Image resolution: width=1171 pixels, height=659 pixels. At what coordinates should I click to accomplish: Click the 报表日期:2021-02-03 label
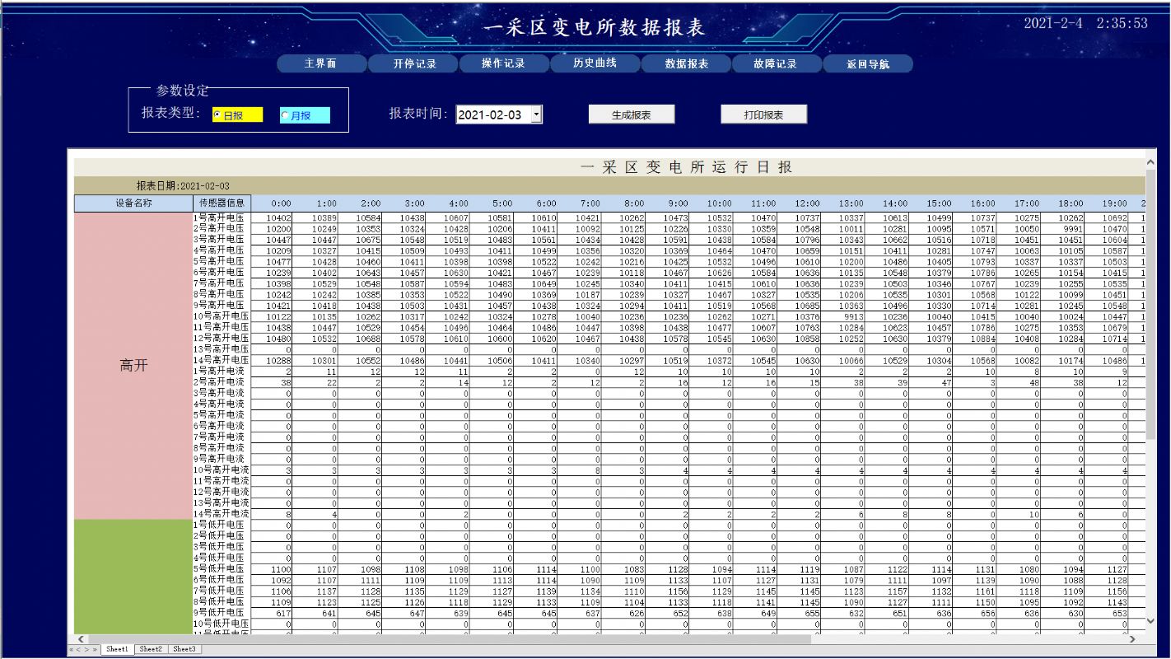pos(183,186)
